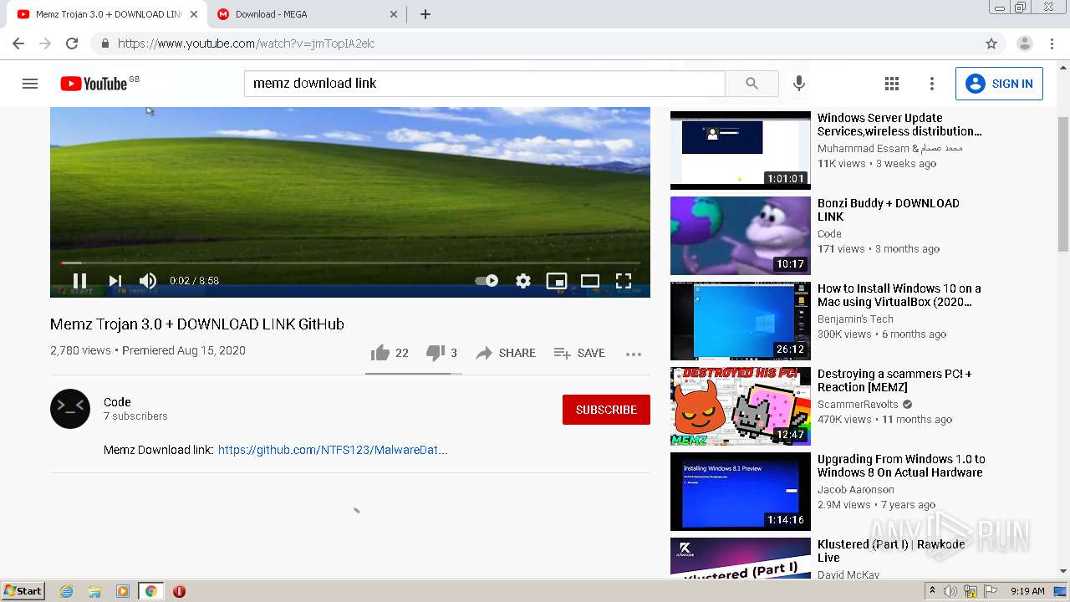Mute the video volume
The height and width of the screenshot is (602, 1070).
pos(148,281)
